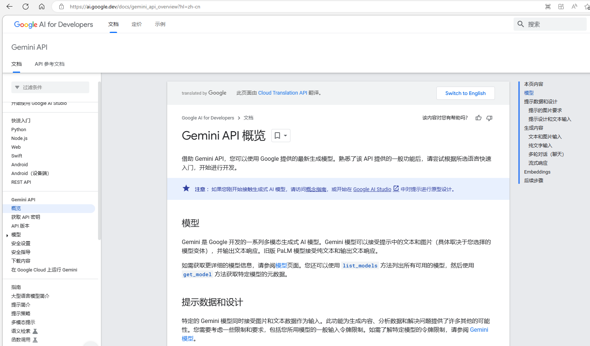The width and height of the screenshot is (590, 346).
Task: Click the 过滤条件 filter input
Action: click(x=50, y=87)
